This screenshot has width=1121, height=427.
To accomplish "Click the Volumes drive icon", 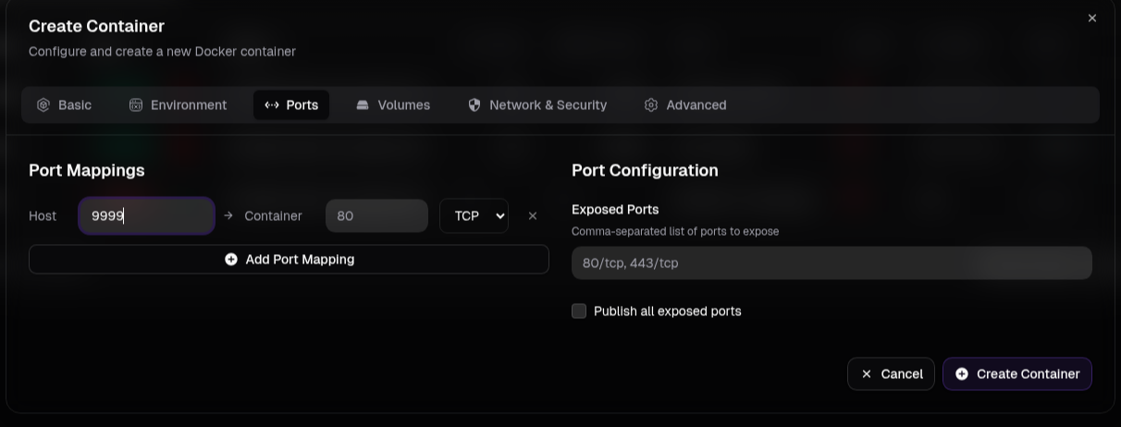I will 363,105.
